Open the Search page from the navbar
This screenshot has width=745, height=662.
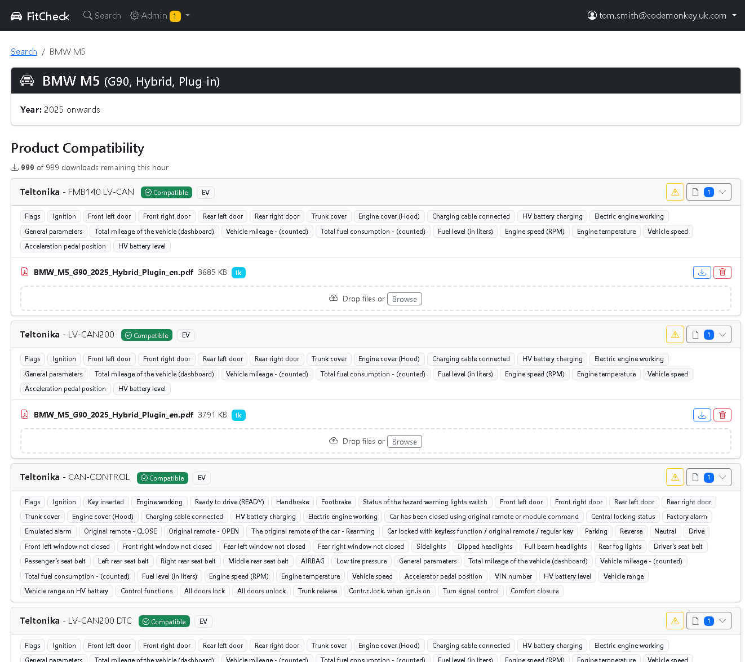[x=102, y=16]
